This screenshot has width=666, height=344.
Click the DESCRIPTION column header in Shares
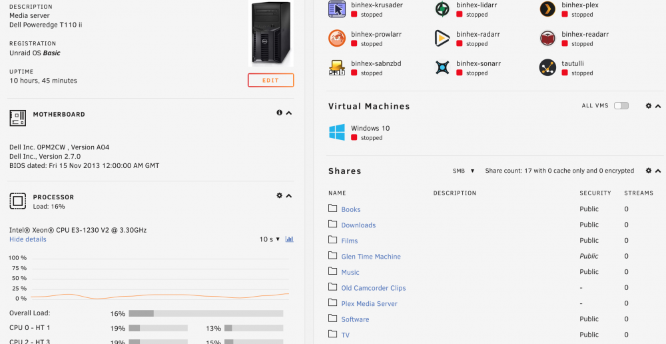(455, 193)
